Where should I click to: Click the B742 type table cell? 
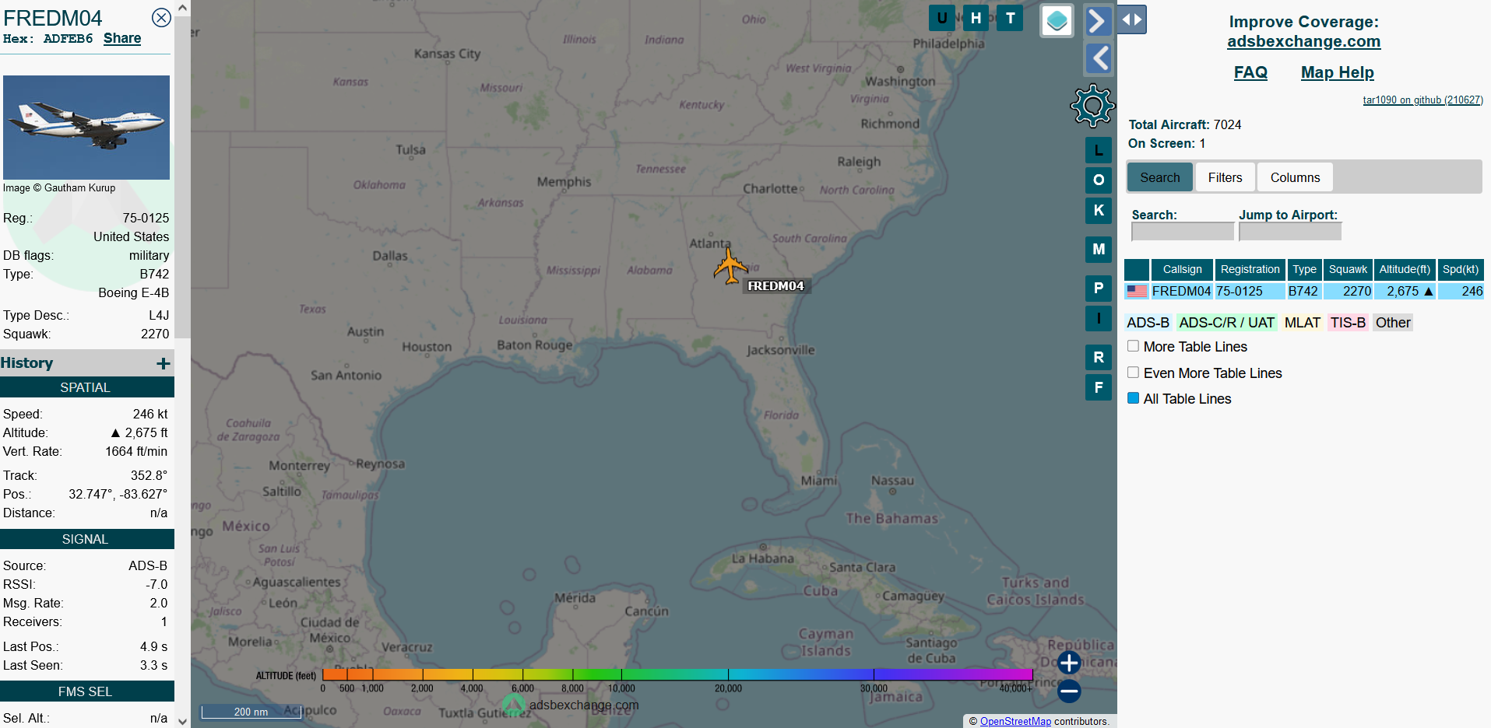pyautogui.click(x=1304, y=291)
